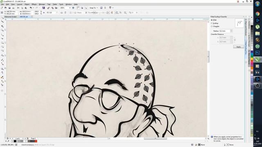Open the Snap To dropdown
Image resolution: width=262 pixels, height=147 pixels.
click(x=93, y=8)
